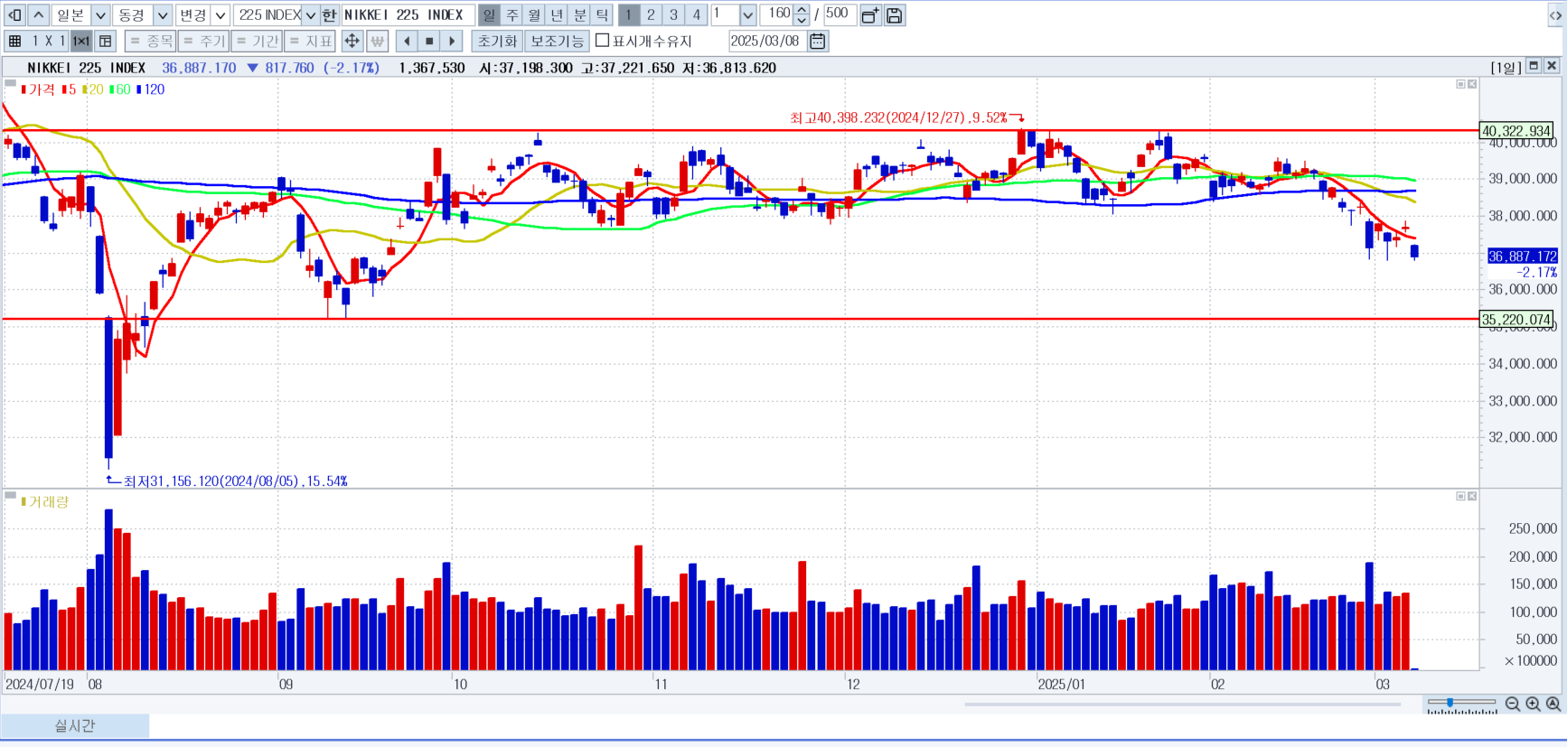This screenshot has width=1567, height=747.
Task: Maximize the 거래량 volume region
Action: click(1460, 496)
